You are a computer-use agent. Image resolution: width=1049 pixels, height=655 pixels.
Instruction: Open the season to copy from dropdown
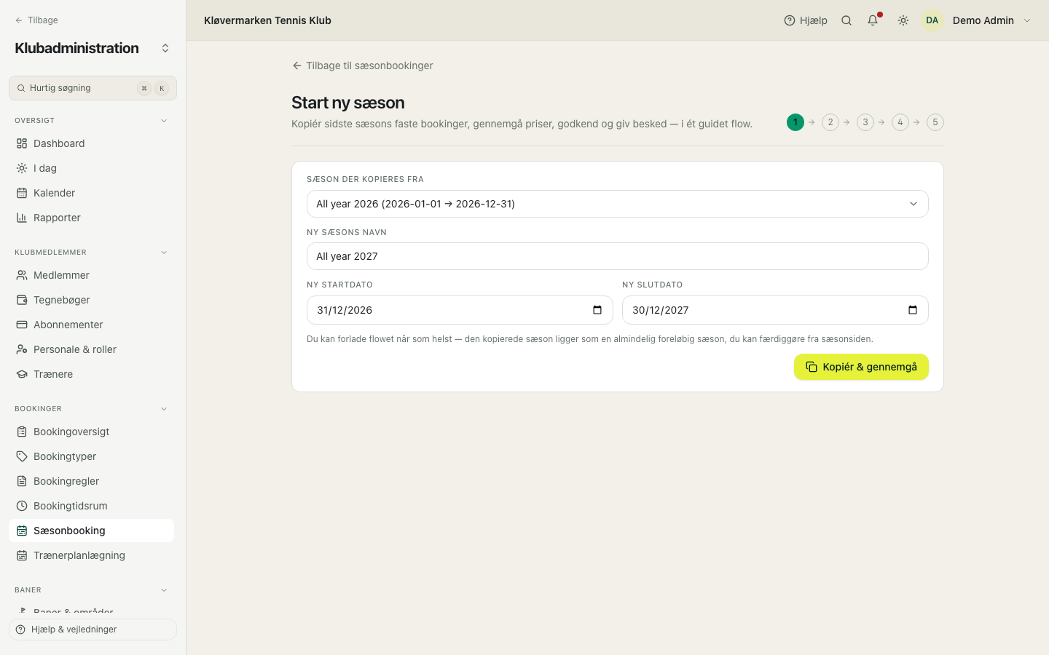coord(618,204)
